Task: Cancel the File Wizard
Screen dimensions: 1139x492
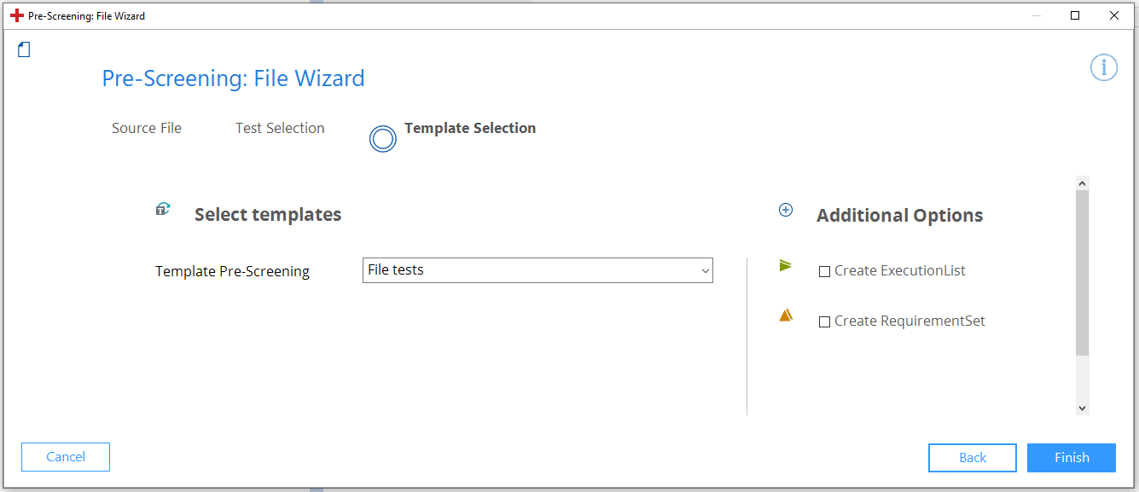Action: point(66,457)
